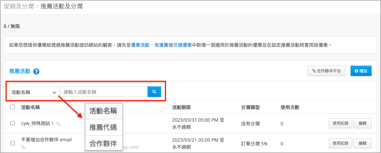The image size is (381, 153).
Task: Choose 合作夥伴 in the dropdown list
Action: click(x=103, y=143)
